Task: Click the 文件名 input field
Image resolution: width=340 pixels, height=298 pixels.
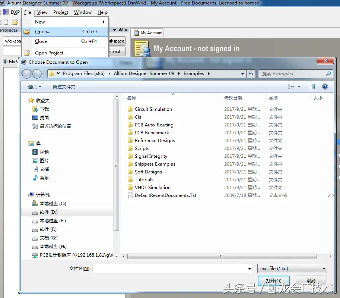Action: (x=173, y=269)
